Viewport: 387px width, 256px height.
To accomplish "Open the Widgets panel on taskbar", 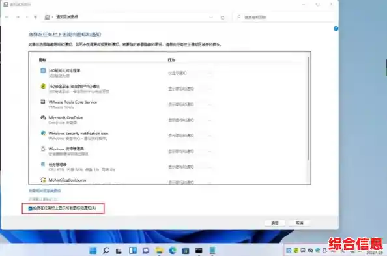I will click(133, 251).
